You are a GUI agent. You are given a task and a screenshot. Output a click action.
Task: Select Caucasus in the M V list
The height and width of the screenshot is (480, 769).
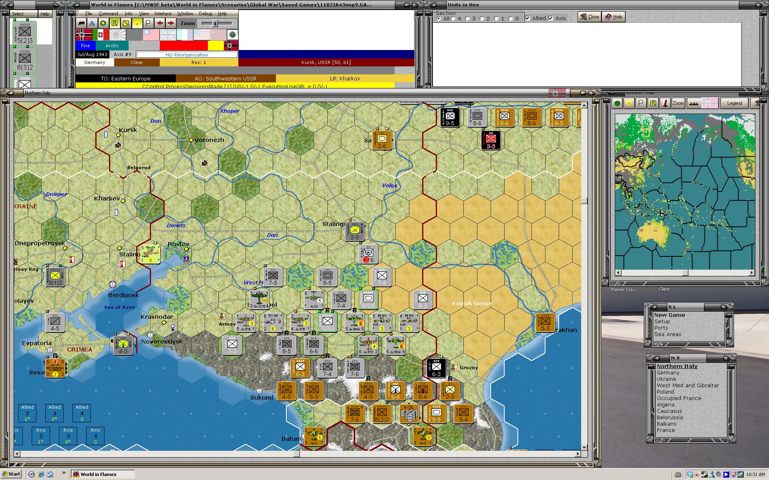click(x=669, y=411)
